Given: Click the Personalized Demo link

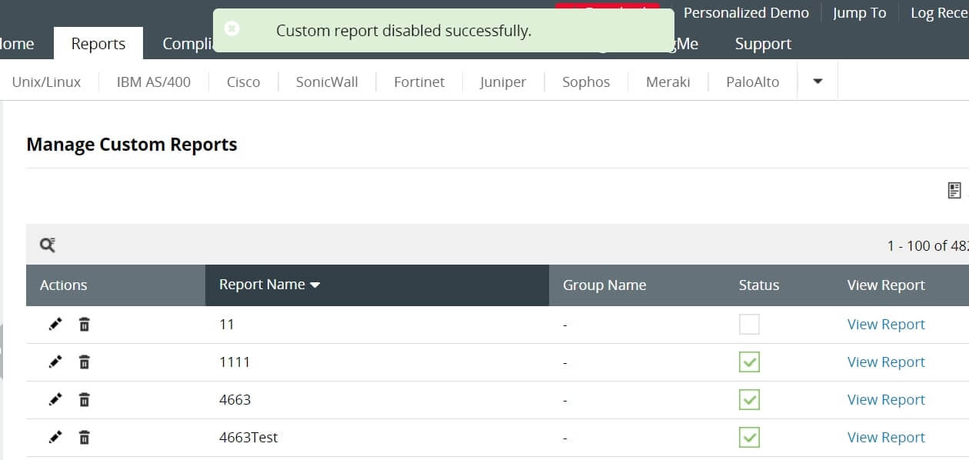Looking at the screenshot, I should tap(746, 13).
